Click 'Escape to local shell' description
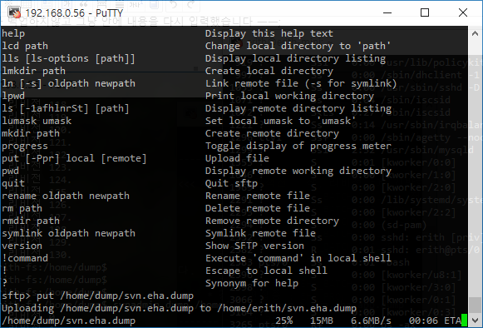 pos(266,271)
